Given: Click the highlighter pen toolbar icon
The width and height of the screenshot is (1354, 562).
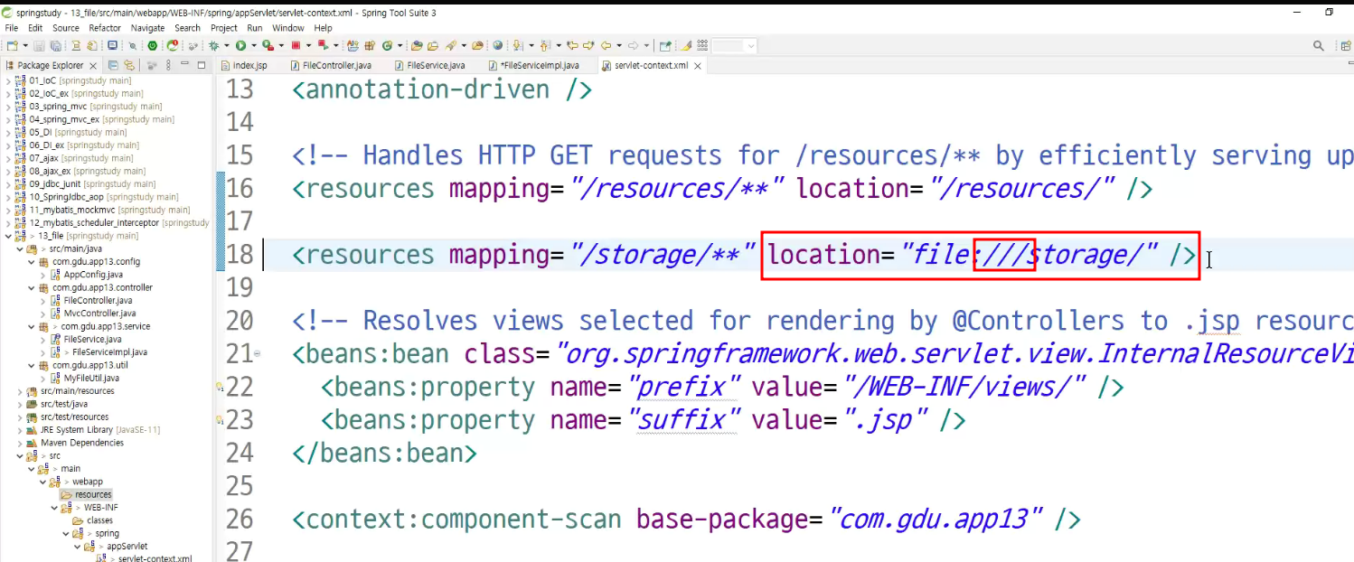Looking at the screenshot, I should point(687,45).
